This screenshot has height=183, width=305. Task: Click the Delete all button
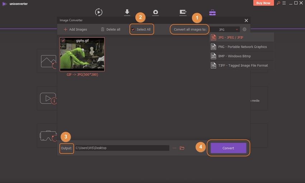(111, 29)
